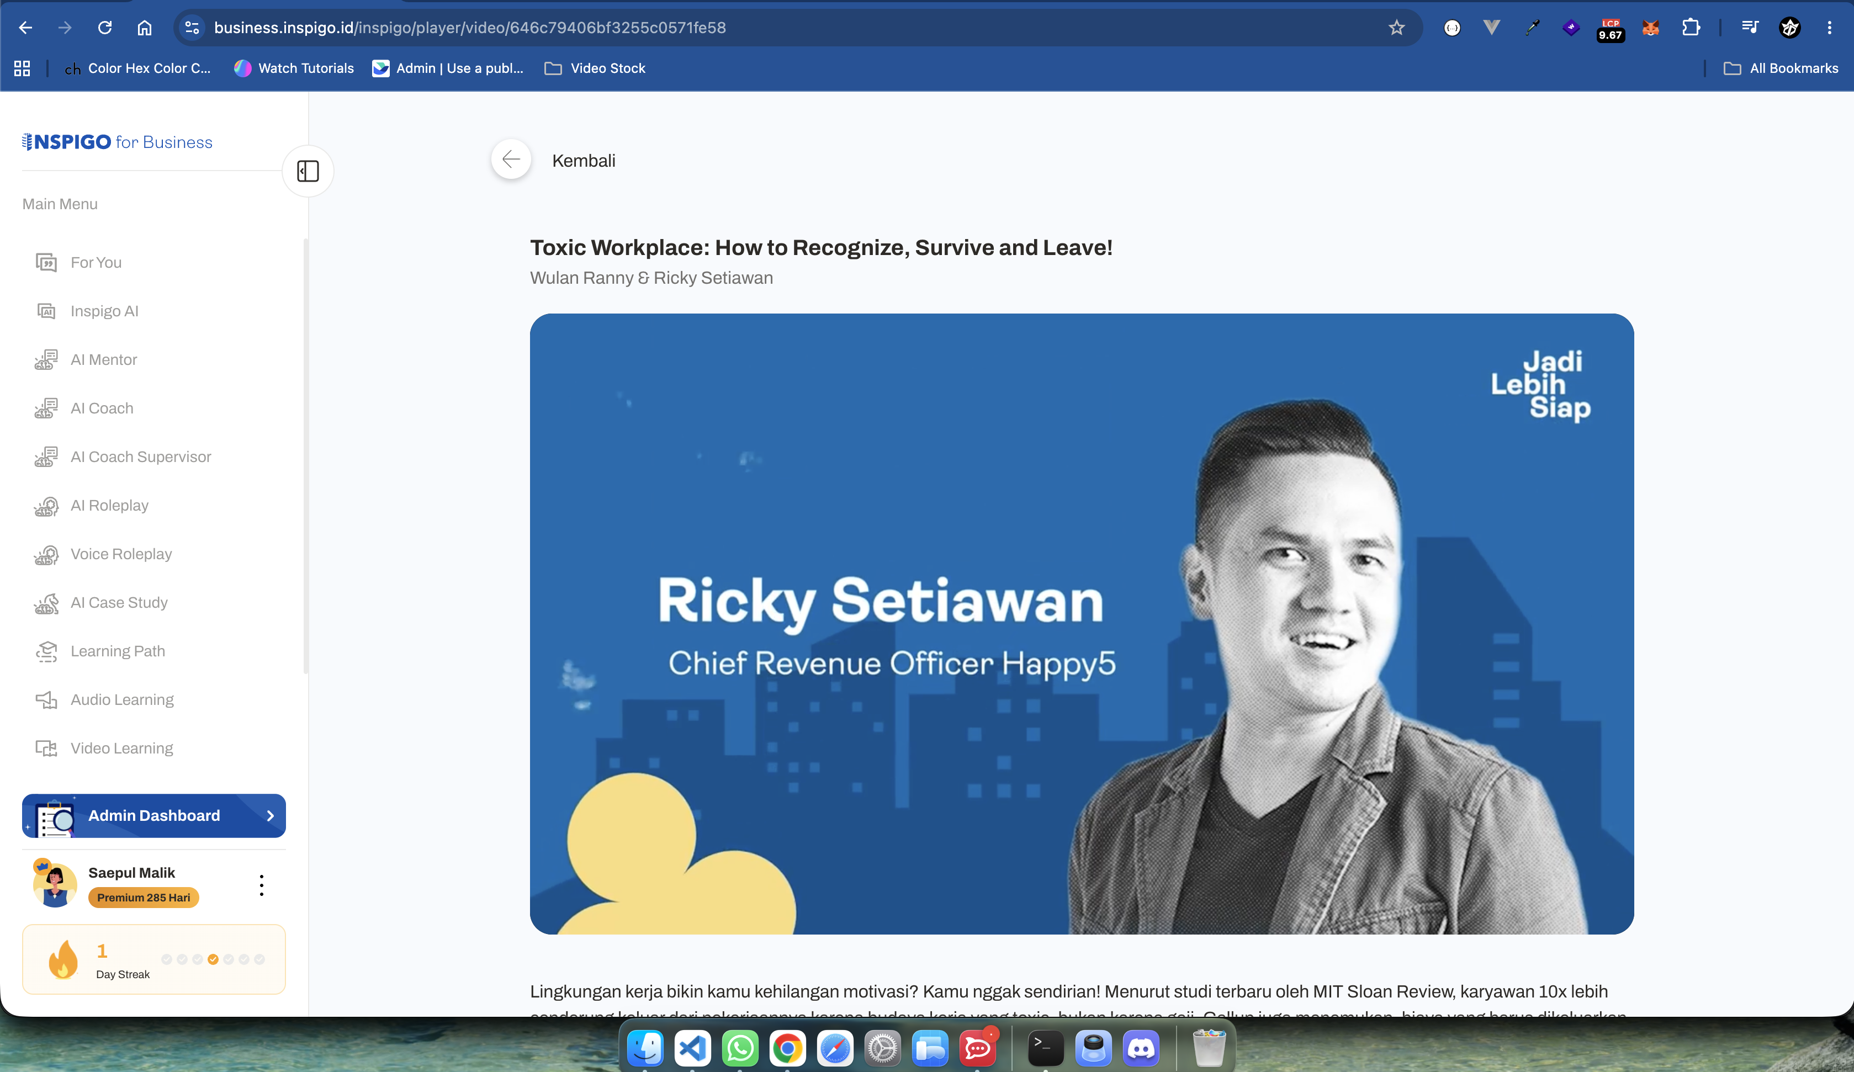Click the browser Back arrow
This screenshot has height=1072, width=1854.
pos(26,28)
